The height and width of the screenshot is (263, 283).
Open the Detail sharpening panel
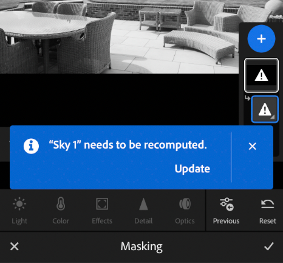pos(143,211)
